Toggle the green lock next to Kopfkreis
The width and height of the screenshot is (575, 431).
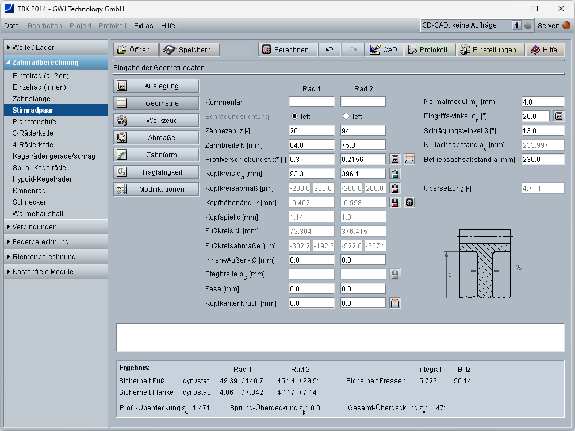(395, 174)
